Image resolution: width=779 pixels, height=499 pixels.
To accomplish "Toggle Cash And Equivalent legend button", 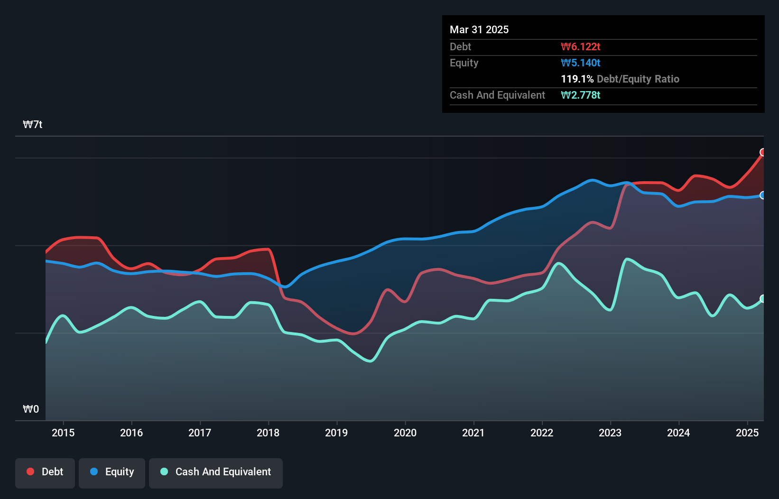I will tap(216, 473).
